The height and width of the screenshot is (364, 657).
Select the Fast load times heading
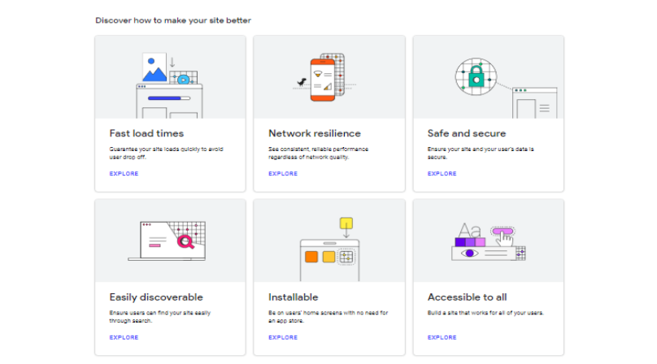tap(146, 133)
